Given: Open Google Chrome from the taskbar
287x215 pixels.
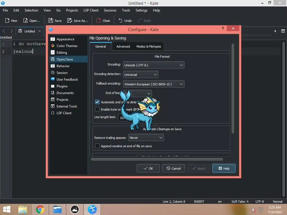Looking at the screenshot, I should (x=40, y=209).
